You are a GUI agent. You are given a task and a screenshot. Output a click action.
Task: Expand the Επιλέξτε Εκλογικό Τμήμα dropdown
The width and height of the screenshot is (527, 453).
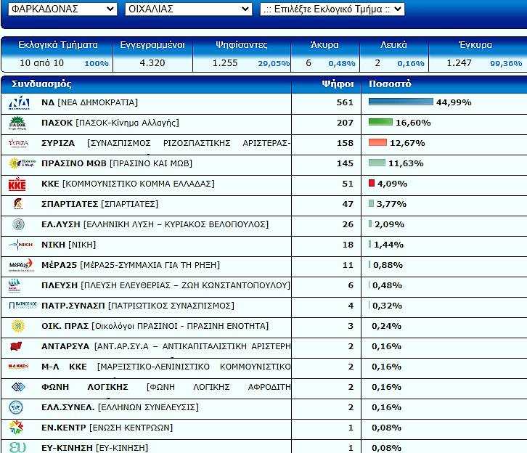[332, 9]
